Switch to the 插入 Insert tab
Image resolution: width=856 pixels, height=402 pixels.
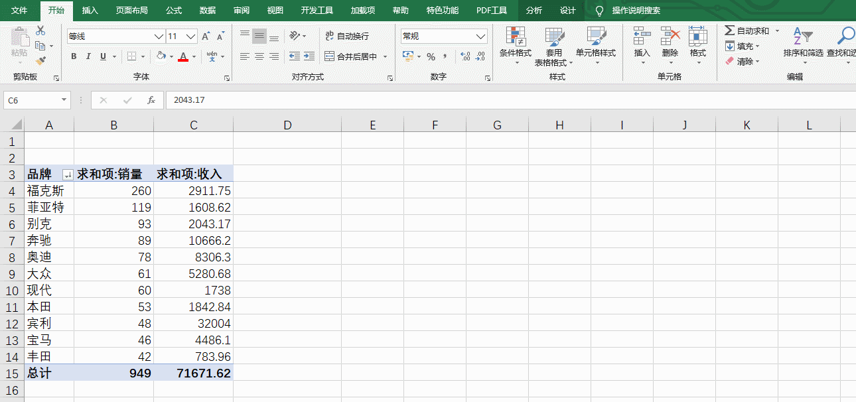click(90, 11)
